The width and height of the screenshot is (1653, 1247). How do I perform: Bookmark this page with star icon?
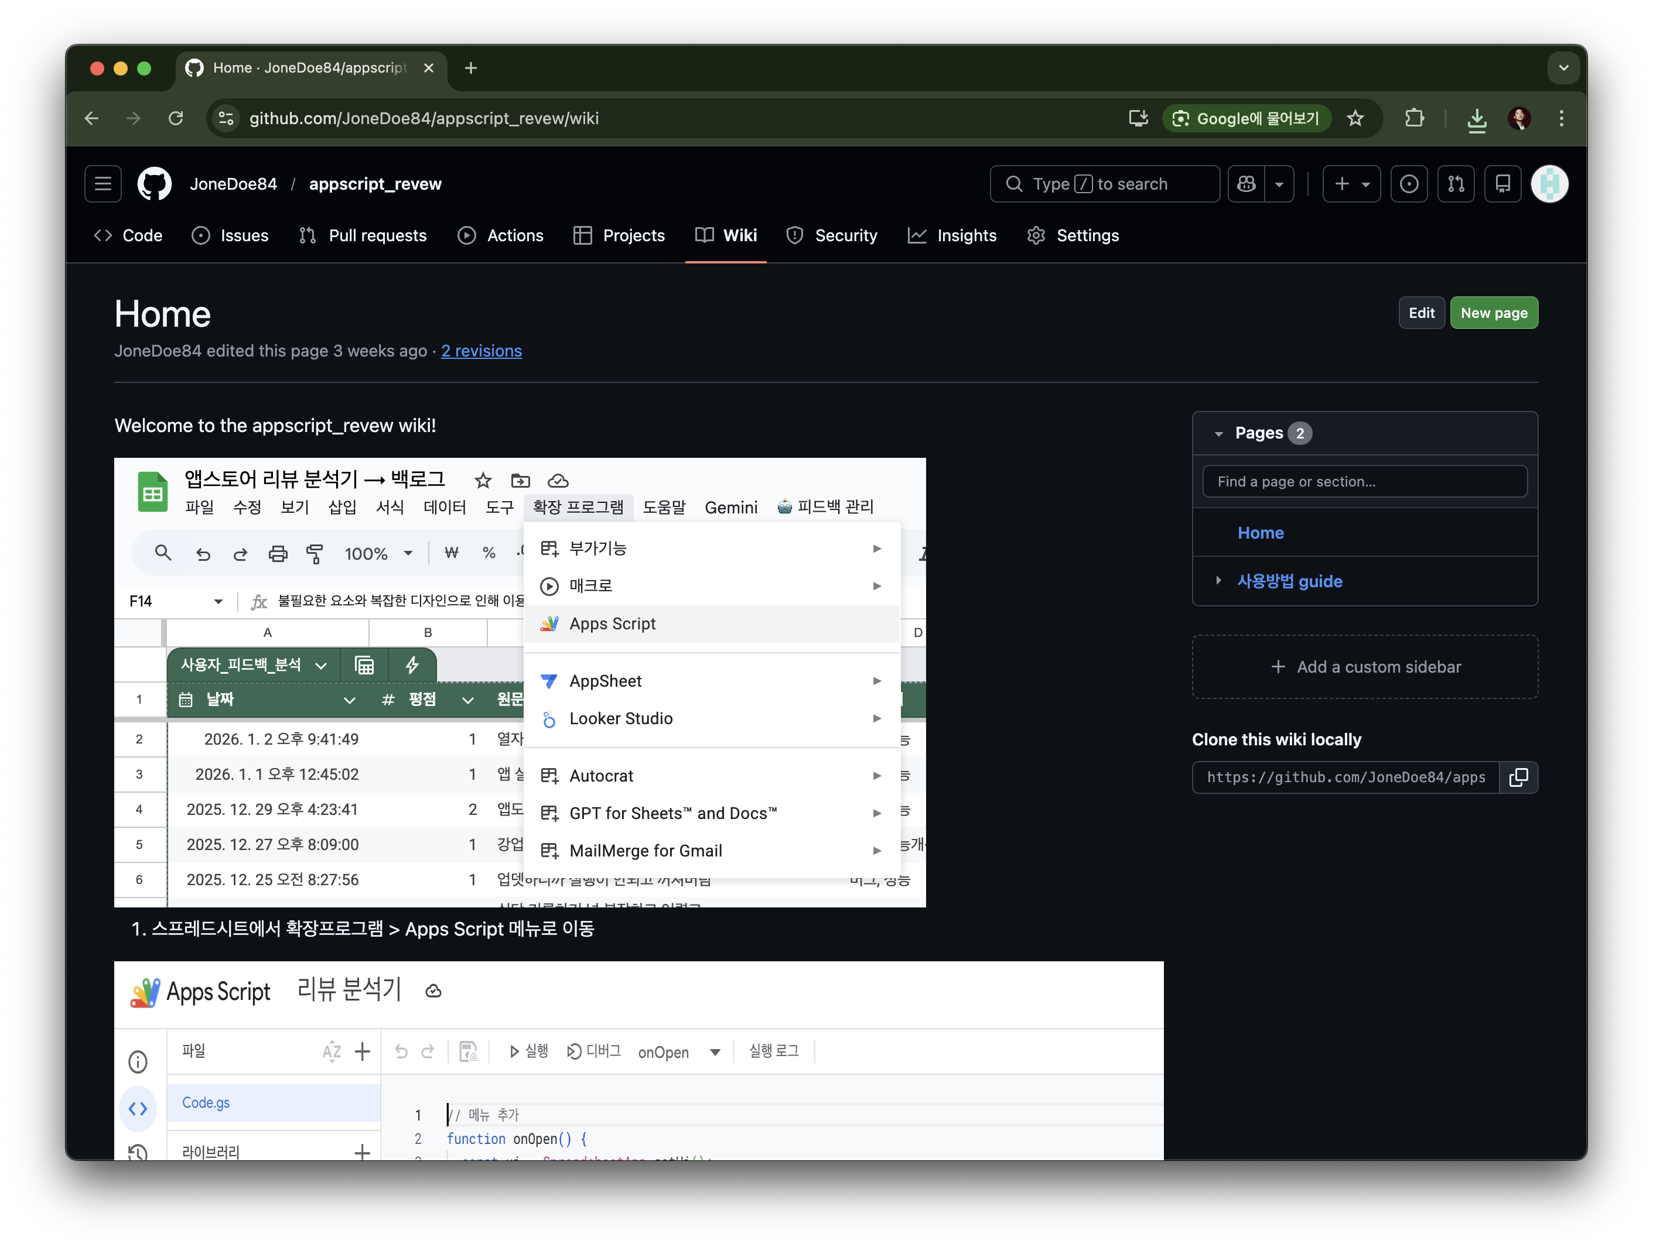(x=1355, y=118)
